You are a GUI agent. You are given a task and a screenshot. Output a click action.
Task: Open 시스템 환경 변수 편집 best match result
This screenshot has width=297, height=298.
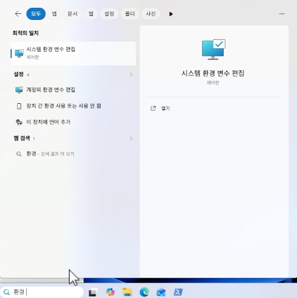tap(73, 53)
